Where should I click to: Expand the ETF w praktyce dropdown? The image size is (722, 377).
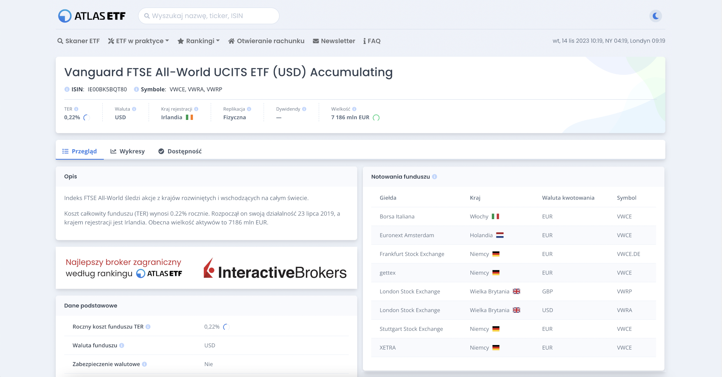[x=138, y=41]
